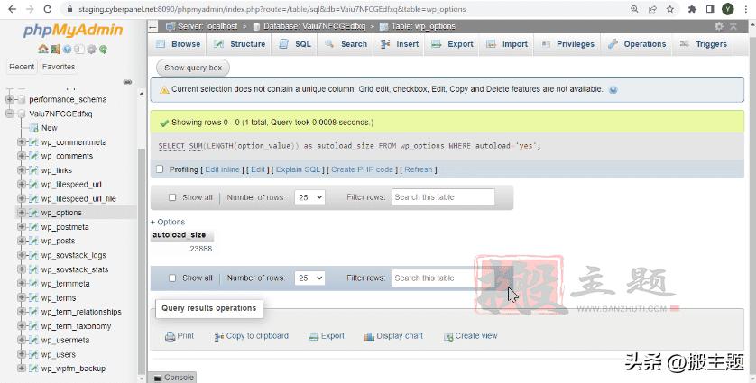The height and width of the screenshot is (383, 756).
Task: Open page settings gear in header bar
Action: pos(719,26)
